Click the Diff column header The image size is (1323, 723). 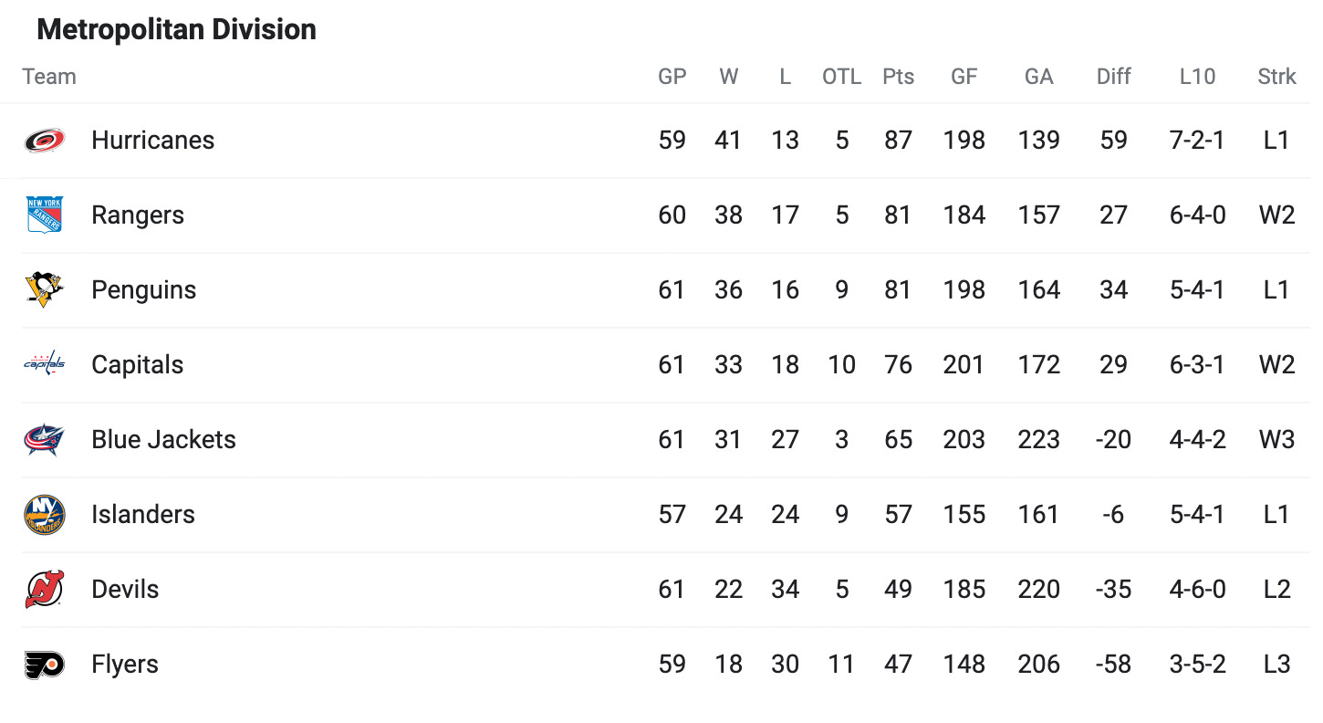tap(1114, 77)
